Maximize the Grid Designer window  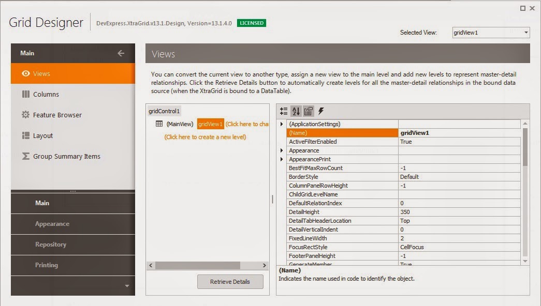(523, 8)
